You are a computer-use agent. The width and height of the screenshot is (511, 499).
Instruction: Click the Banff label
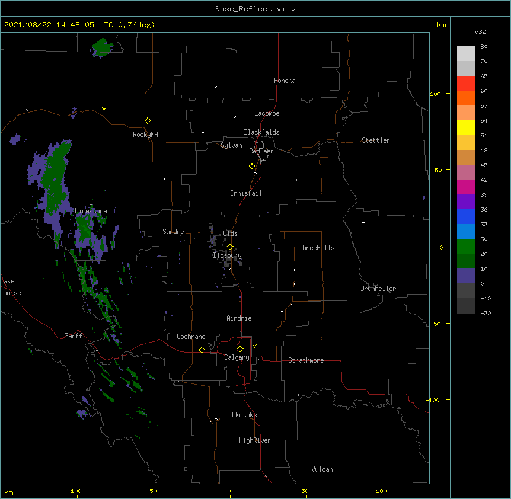74,336
